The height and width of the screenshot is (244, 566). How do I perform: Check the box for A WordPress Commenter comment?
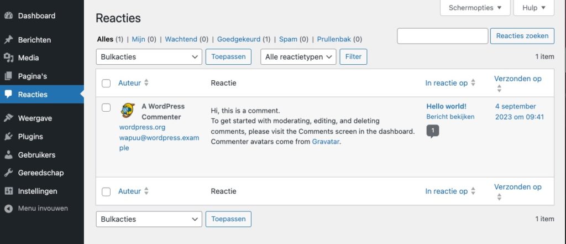click(106, 107)
